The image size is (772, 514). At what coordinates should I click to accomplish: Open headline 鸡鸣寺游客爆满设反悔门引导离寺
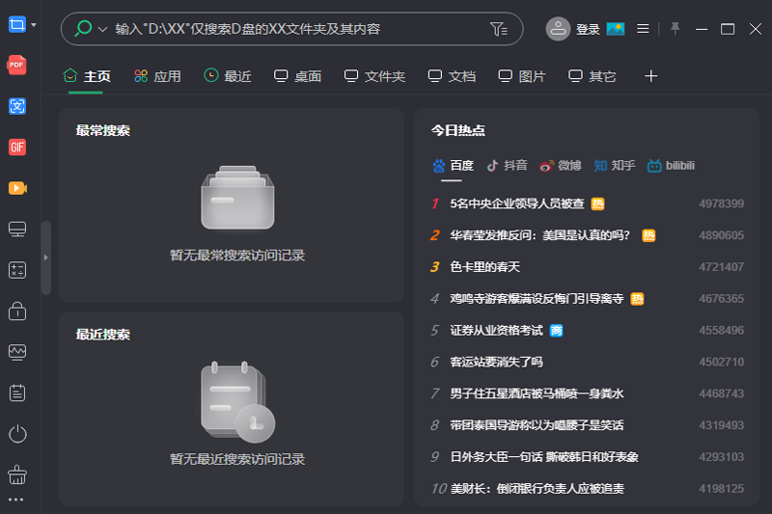(537, 299)
